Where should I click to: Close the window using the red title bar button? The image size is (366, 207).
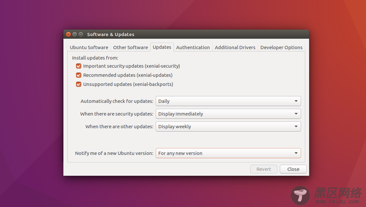point(68,34)
